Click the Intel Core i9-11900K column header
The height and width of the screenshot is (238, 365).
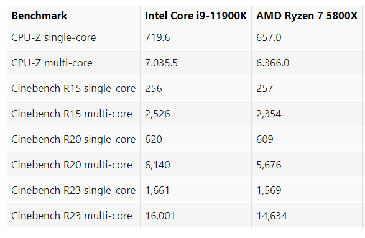point(196,16)
